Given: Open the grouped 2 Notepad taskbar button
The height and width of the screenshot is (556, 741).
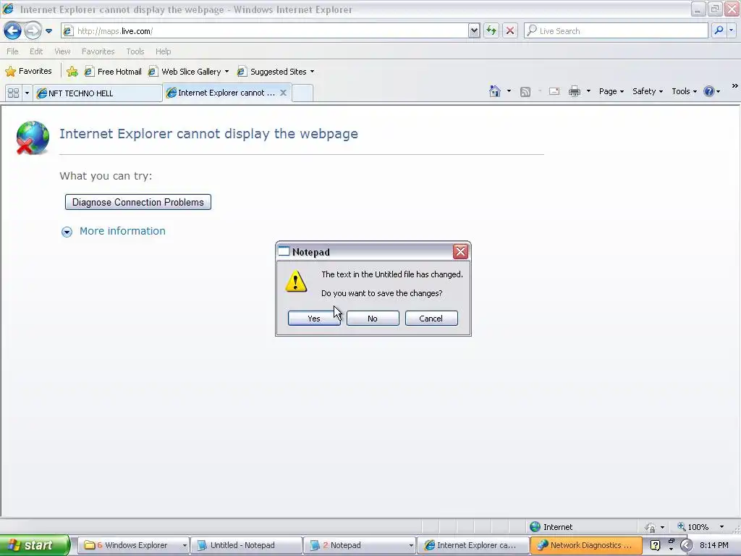Looking at the screenshot, I should point(359,545).
